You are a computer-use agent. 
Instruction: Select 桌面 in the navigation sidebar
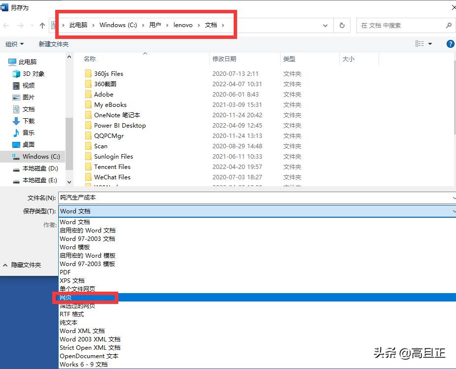click(28, 144)
